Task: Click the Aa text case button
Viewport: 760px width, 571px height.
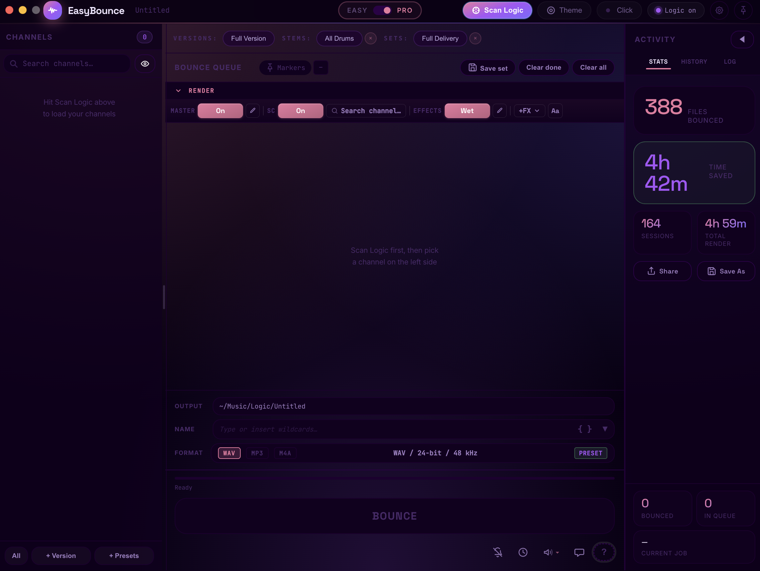Action: 555,111
